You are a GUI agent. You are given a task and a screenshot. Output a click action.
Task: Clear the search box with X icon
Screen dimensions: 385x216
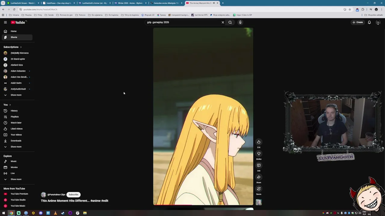tap(223, 22)
